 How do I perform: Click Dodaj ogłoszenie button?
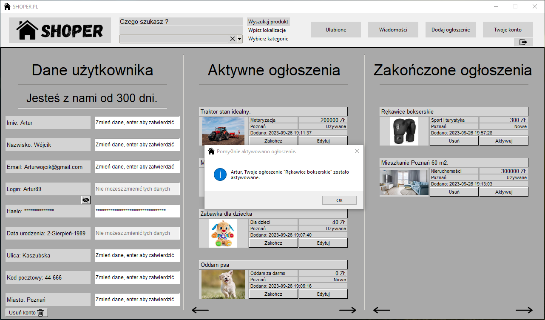(451, 30)
